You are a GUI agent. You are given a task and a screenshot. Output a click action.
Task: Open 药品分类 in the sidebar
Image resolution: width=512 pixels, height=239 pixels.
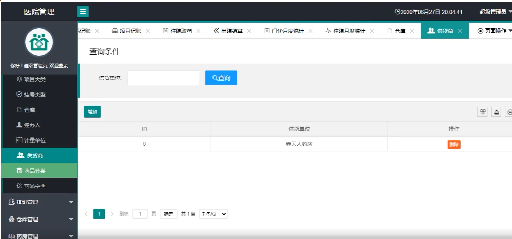point(39,171)
